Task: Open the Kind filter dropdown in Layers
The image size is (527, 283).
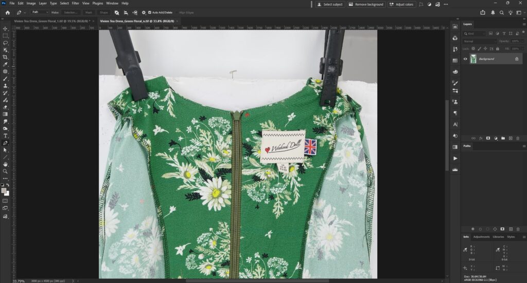Action: (x=474, y=33)
